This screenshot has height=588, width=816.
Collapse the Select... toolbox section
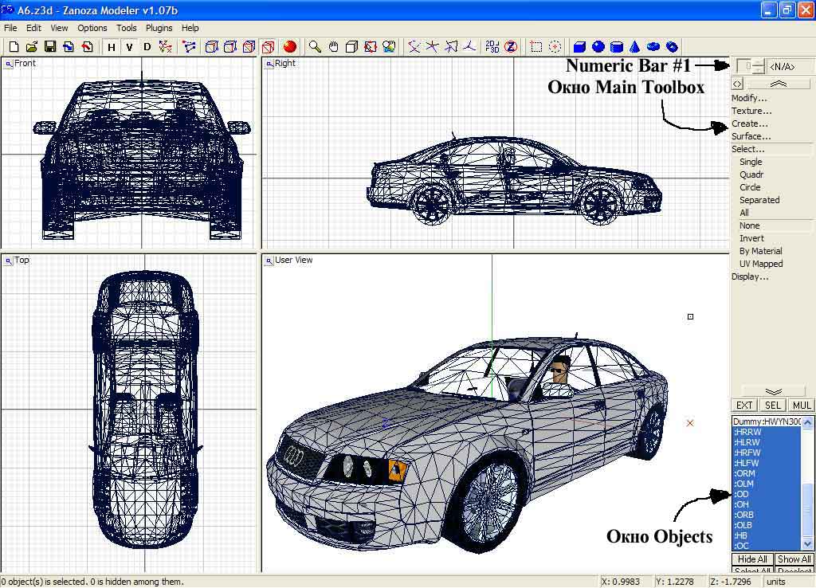747,149
